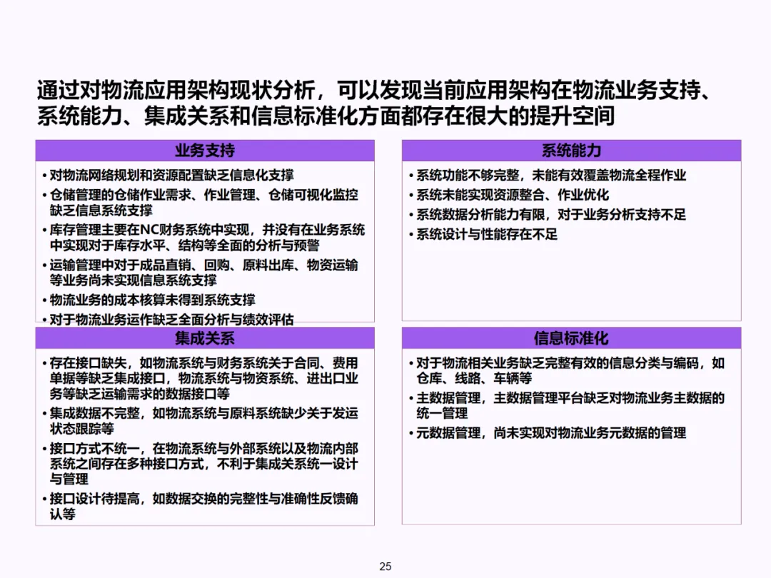Image resolution: width=771 pixels, height=578 pixels.
Task: Select bullet 系统设计与性能存在不足
Action: (483, 234)
